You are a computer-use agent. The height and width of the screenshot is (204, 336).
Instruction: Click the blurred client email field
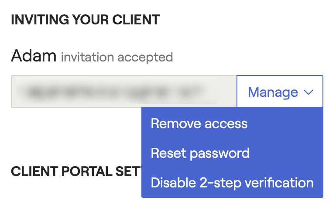pyautogui.click(x=124, y=92)
